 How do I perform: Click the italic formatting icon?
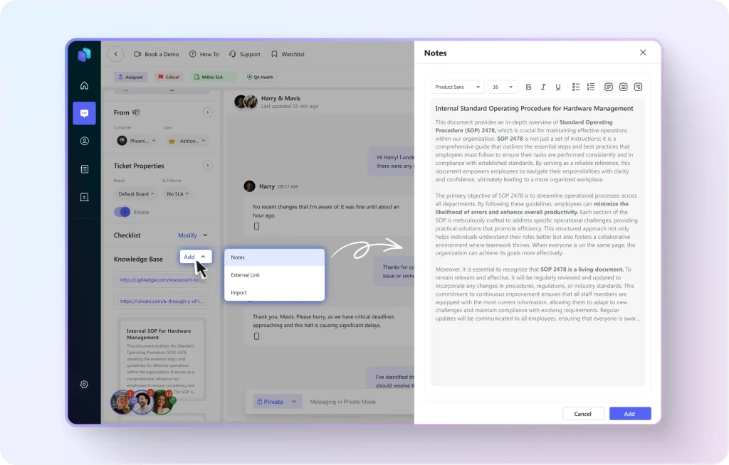pyautogui.click(x=543, y=87)
